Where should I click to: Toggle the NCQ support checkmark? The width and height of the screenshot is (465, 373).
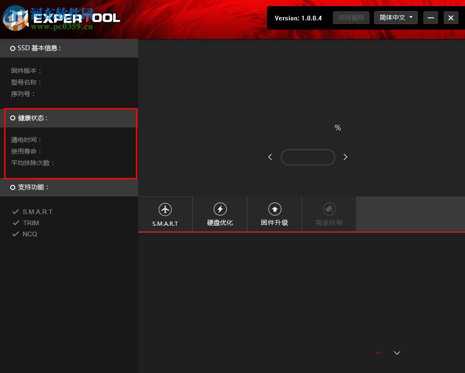tap(15, 234)
